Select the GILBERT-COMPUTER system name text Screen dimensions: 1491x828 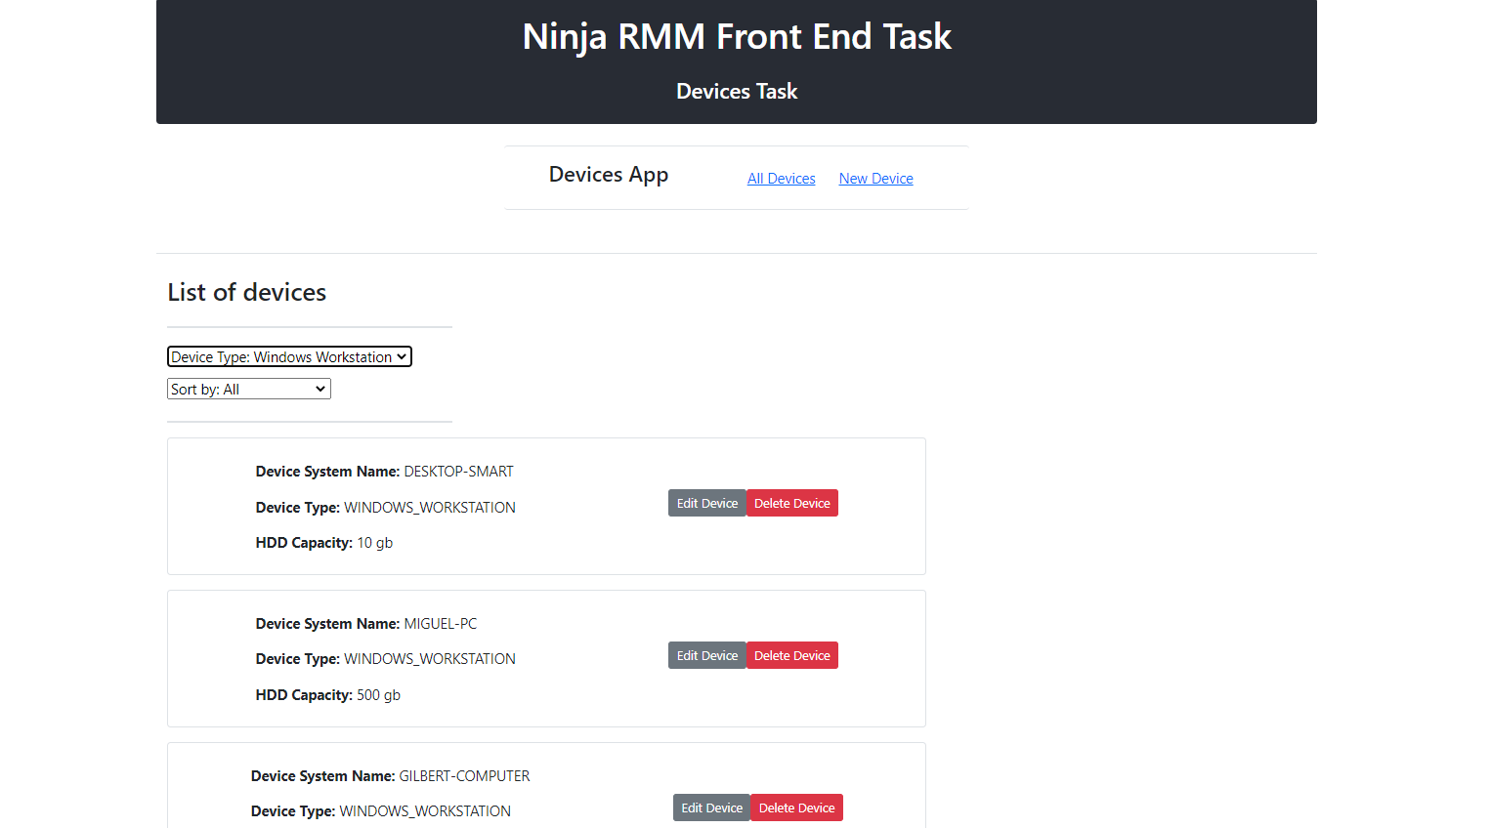tap(464, 776)
